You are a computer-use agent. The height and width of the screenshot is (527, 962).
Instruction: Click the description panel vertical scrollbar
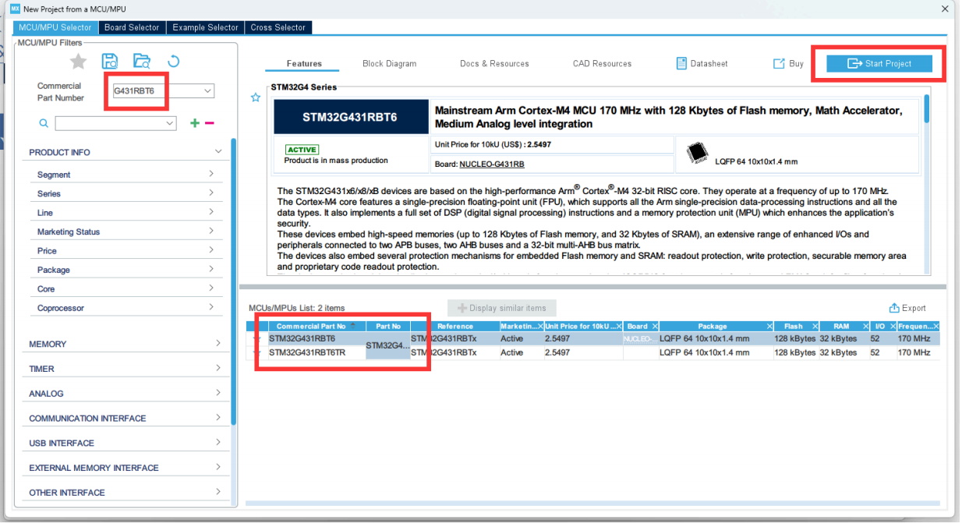click(x=927, y=109)
